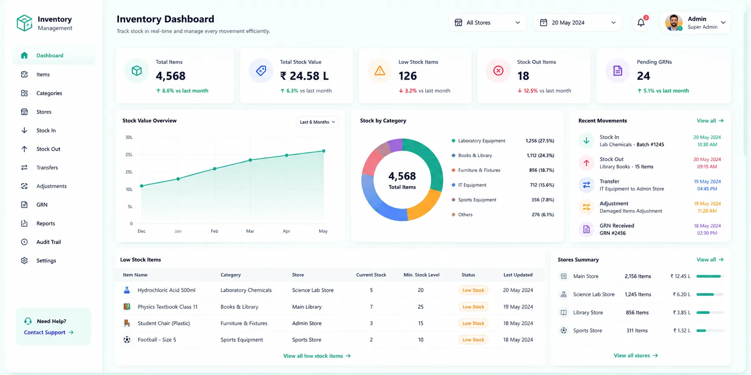The image size is (751, 375).
Task: Click the donut chart center 4,568 Total Items
Action: click(402, 180)
